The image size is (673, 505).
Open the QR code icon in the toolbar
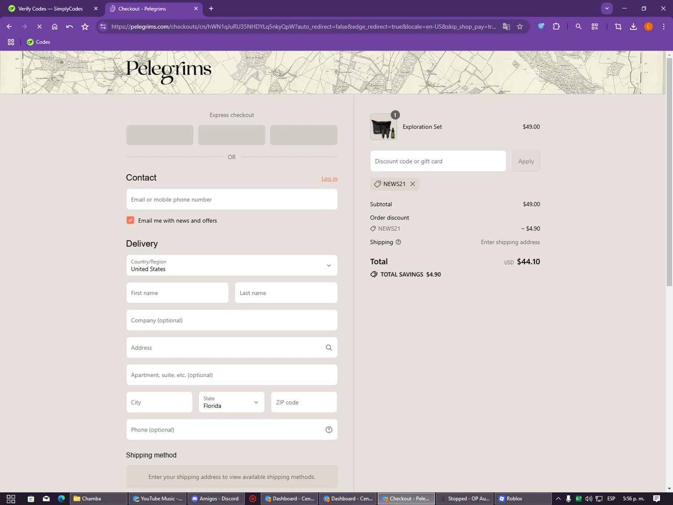(x=595, y=26)
